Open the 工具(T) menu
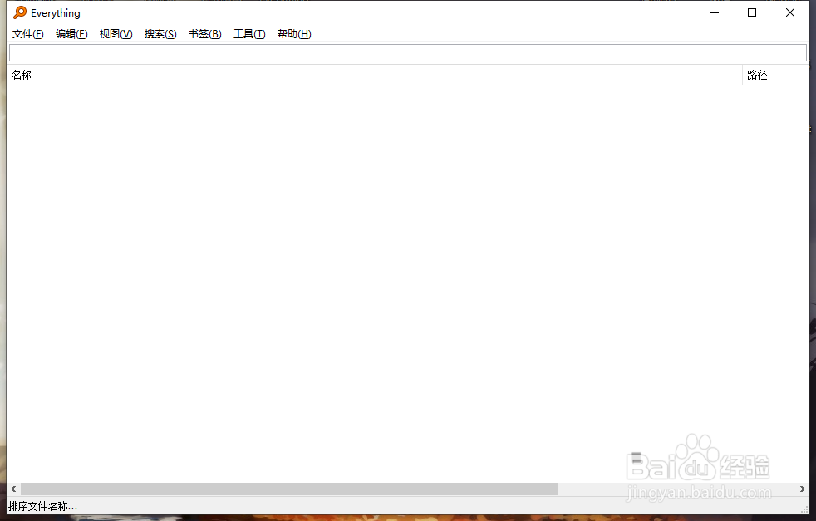The image size is (816, 521). pyautogui.click(x=249, y=34)
